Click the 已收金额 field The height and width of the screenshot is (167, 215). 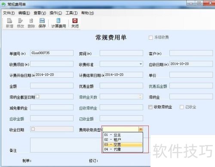pyautogui.click(x=121, y=118)
